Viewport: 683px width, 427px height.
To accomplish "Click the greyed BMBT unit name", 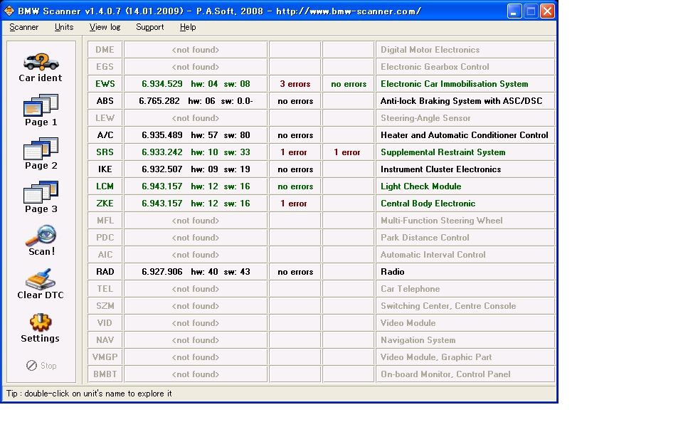I will click(x=105, y=374).
